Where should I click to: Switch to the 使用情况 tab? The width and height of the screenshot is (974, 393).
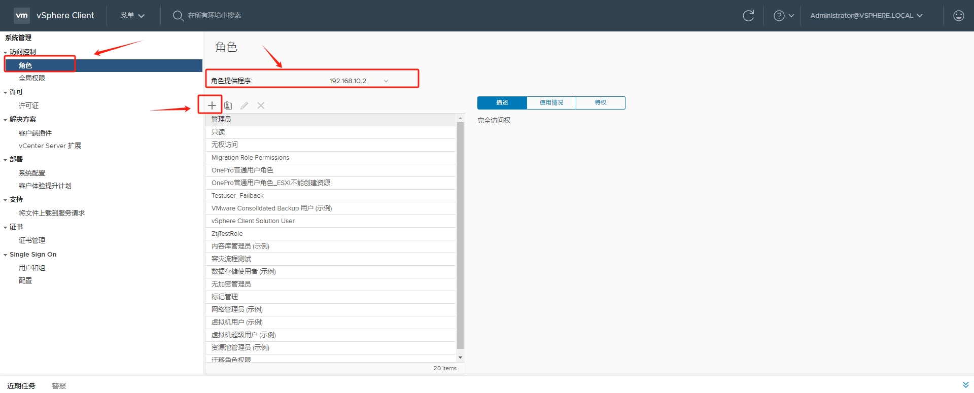[x=551, y=102]
